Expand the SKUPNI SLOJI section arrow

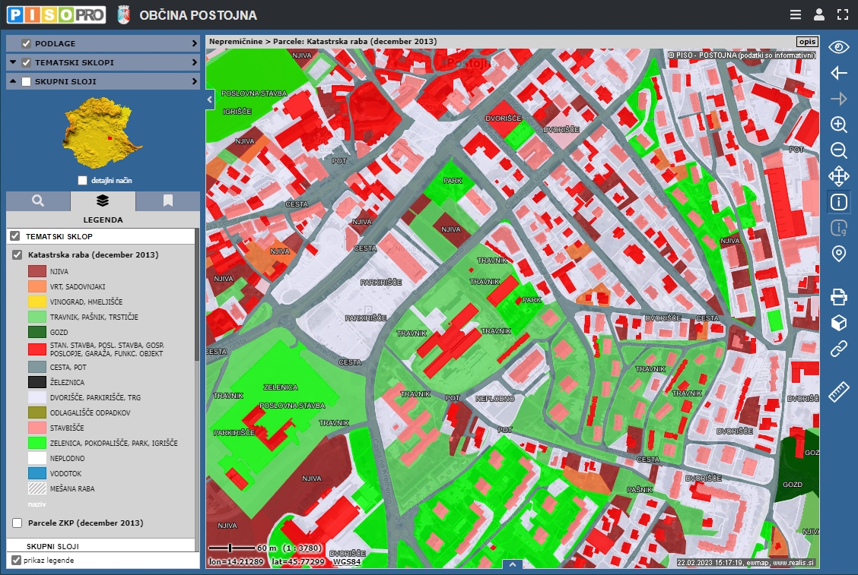[195, 81]
